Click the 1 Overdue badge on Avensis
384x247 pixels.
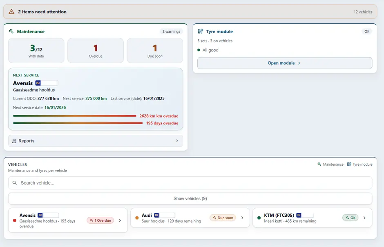pos(100,220)
